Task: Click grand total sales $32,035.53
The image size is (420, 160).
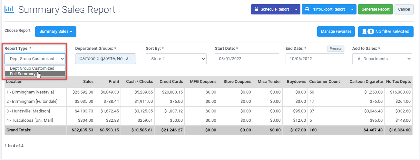Action: click(x=82, y=130)
